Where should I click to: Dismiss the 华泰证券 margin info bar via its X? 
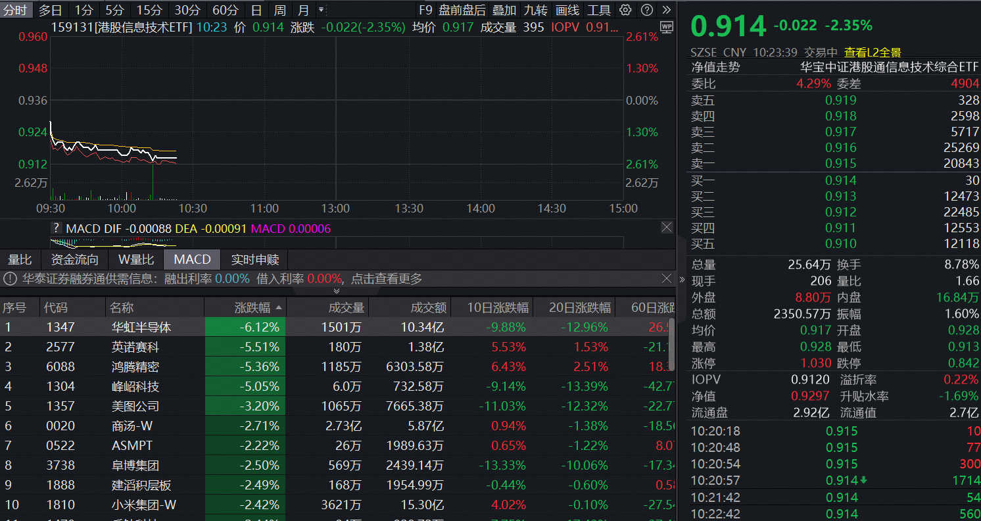click(x=666, y=278)
